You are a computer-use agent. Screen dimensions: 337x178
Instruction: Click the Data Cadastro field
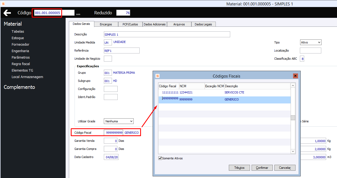coord(111,157)
